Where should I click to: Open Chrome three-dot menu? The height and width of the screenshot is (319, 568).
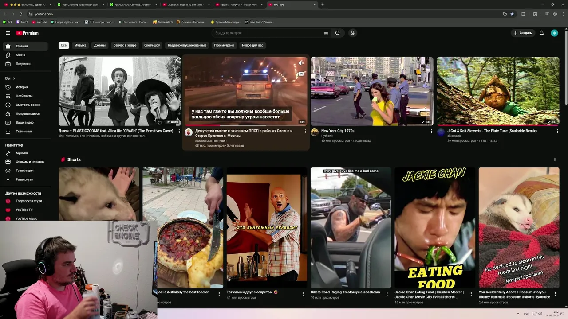tap(563, 14)
